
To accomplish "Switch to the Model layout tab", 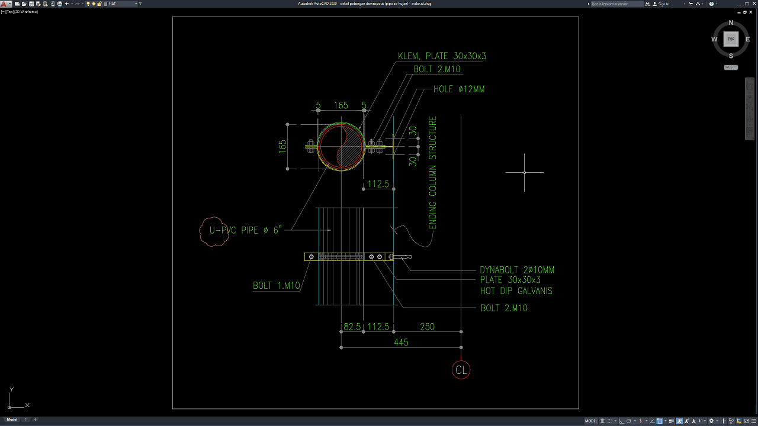I will (12, 419).
